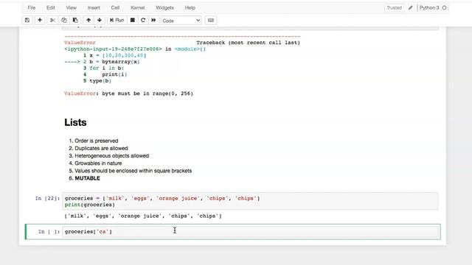Restart the kernel with the circular arrow
Viewport: 472px width, 265px height.
tap(143, 20)
